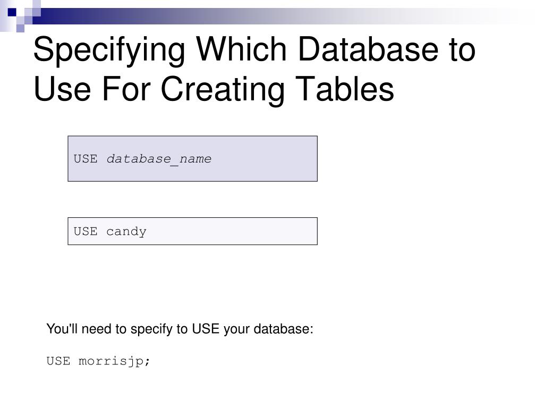Click the word "For" in the title
Image resolution: width=544 pixels, height=408 pixels.
pos(126,89)
